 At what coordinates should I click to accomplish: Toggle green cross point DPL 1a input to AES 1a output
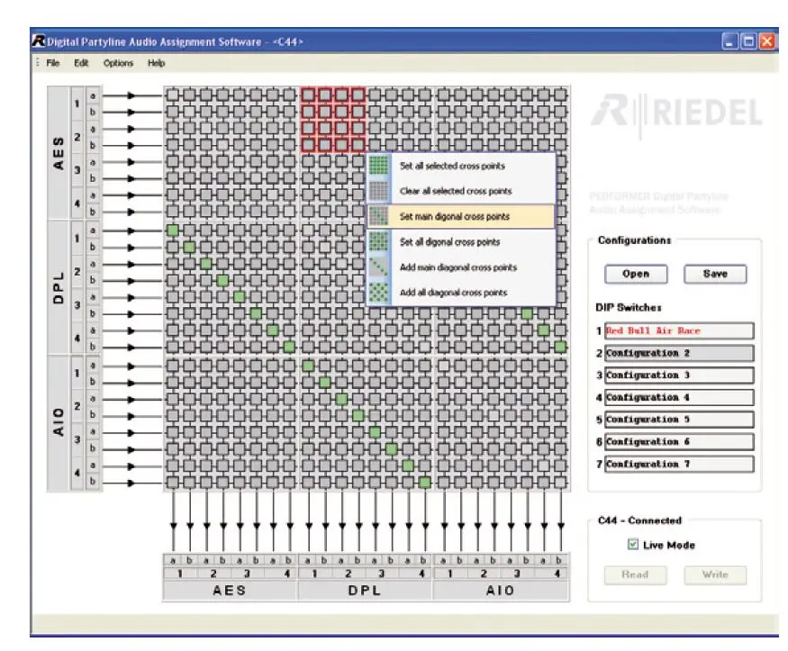(172, 231)
